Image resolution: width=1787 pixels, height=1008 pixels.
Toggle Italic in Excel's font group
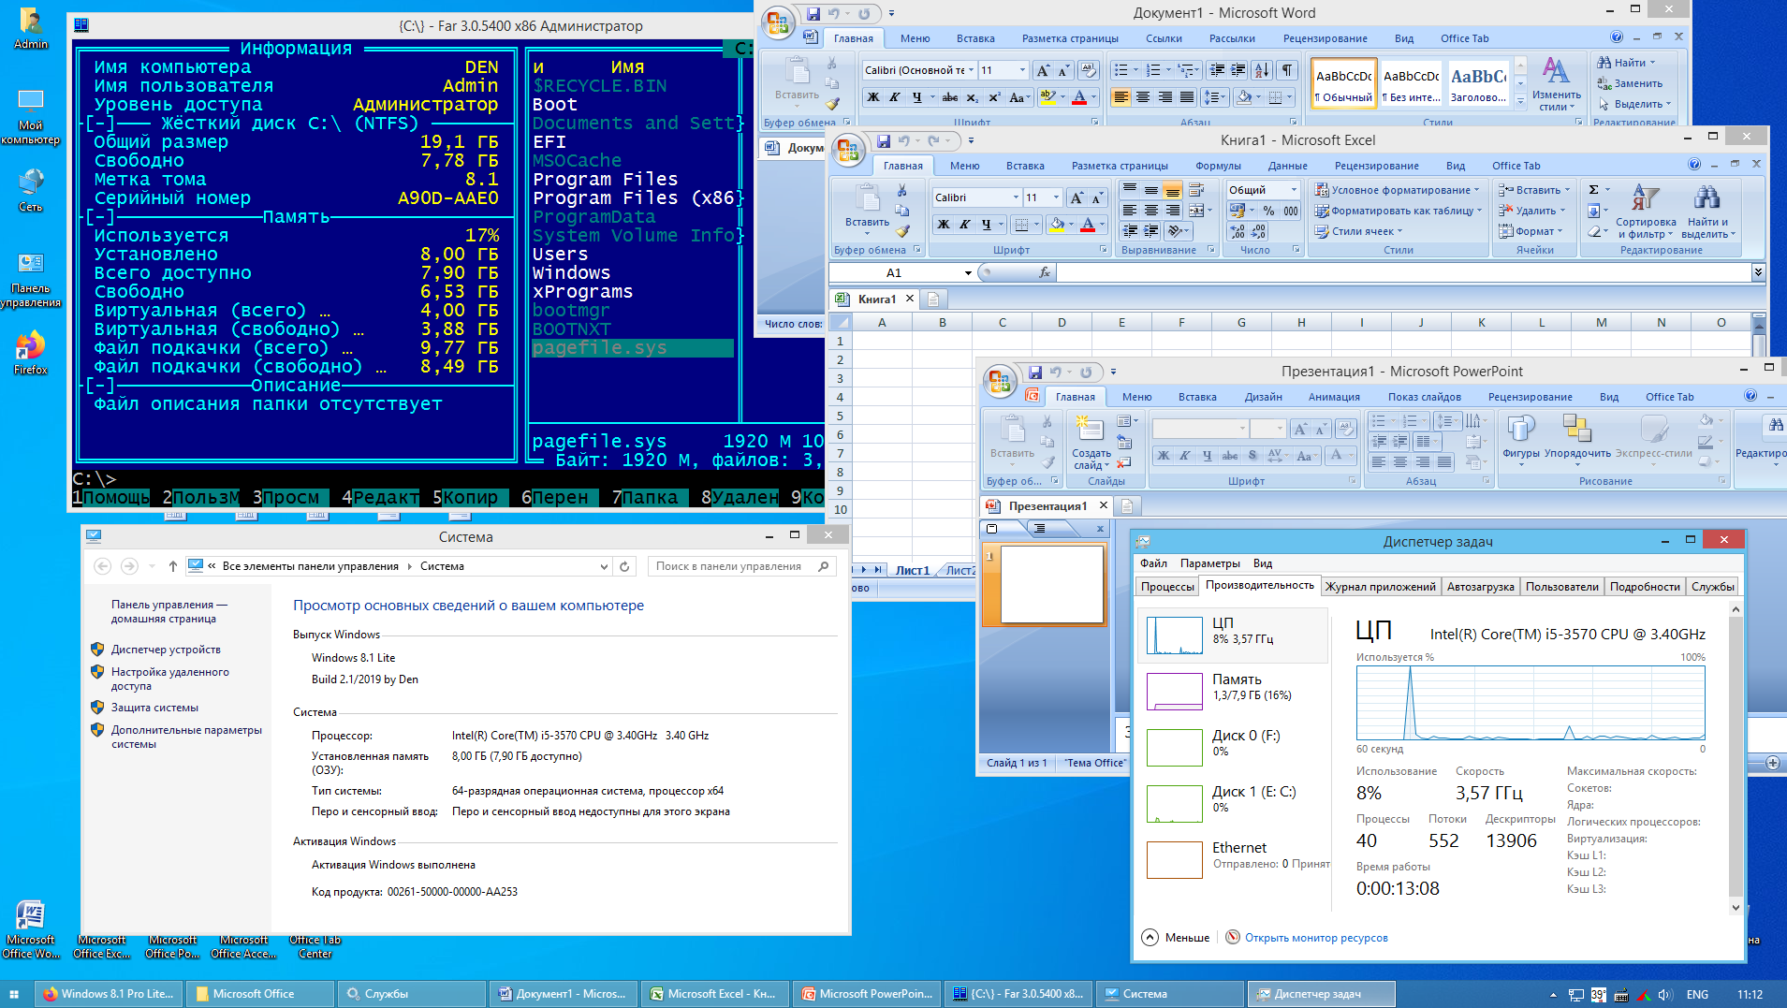coord(964,225)
